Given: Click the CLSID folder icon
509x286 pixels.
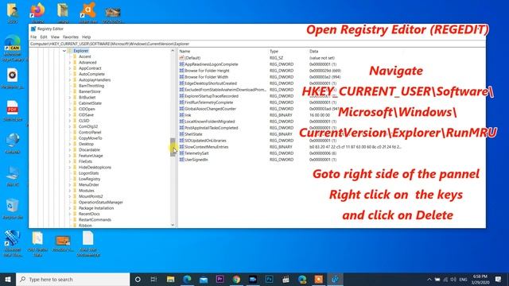Looking at the screenshot, I should pyautogui.click(x=75, y=121).
